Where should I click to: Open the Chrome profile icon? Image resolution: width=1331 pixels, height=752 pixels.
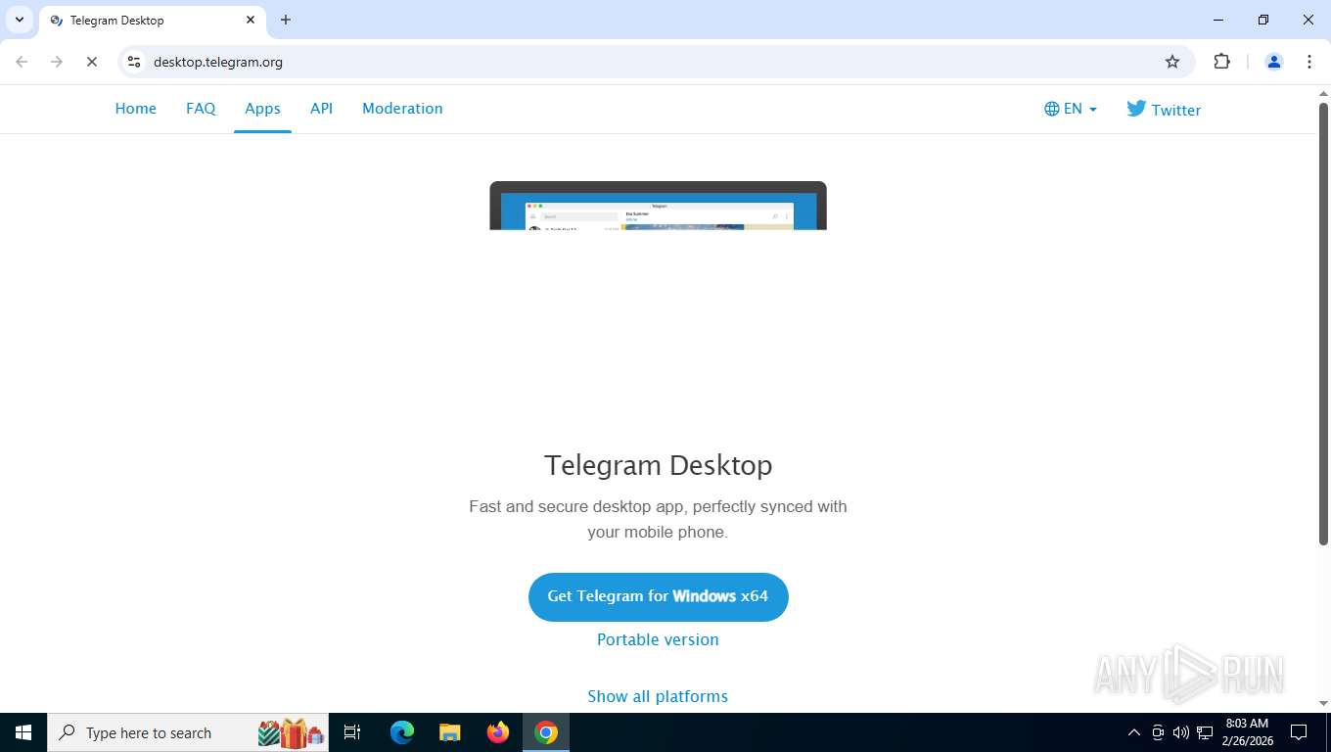1274,62
